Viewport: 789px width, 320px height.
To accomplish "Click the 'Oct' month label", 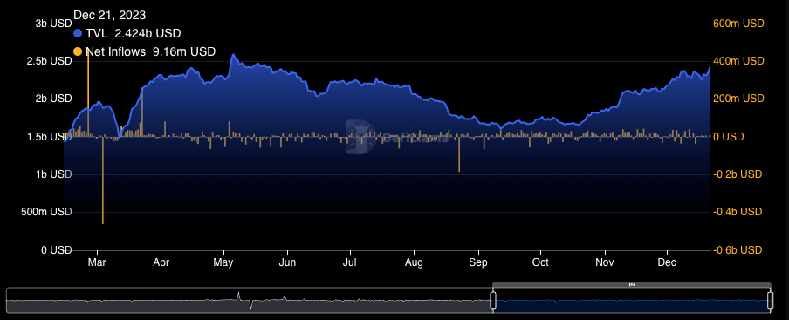I will tap(540, 262).
